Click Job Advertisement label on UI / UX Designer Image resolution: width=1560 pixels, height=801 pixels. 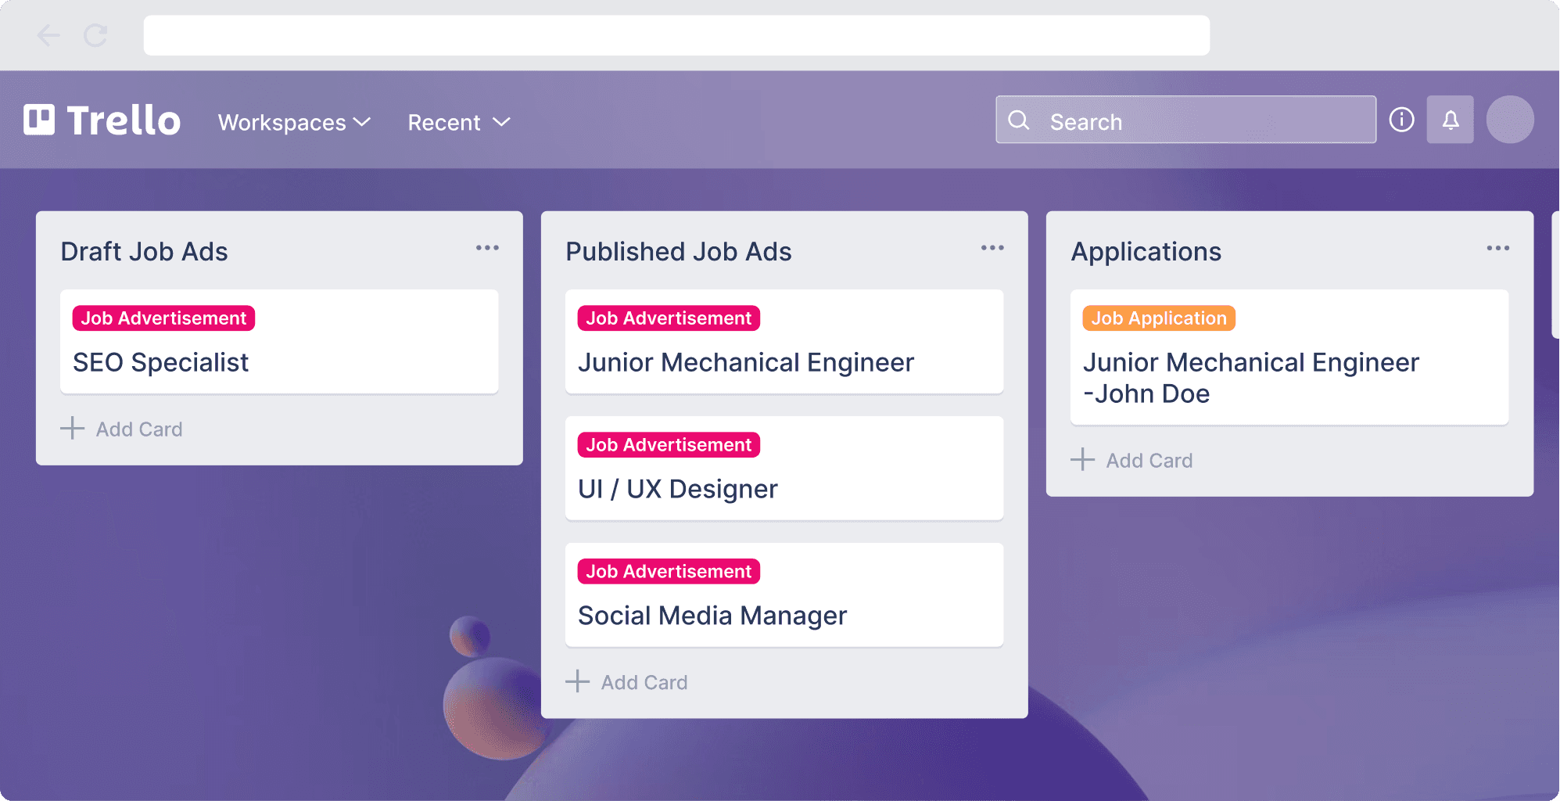[x=669, y=445]
